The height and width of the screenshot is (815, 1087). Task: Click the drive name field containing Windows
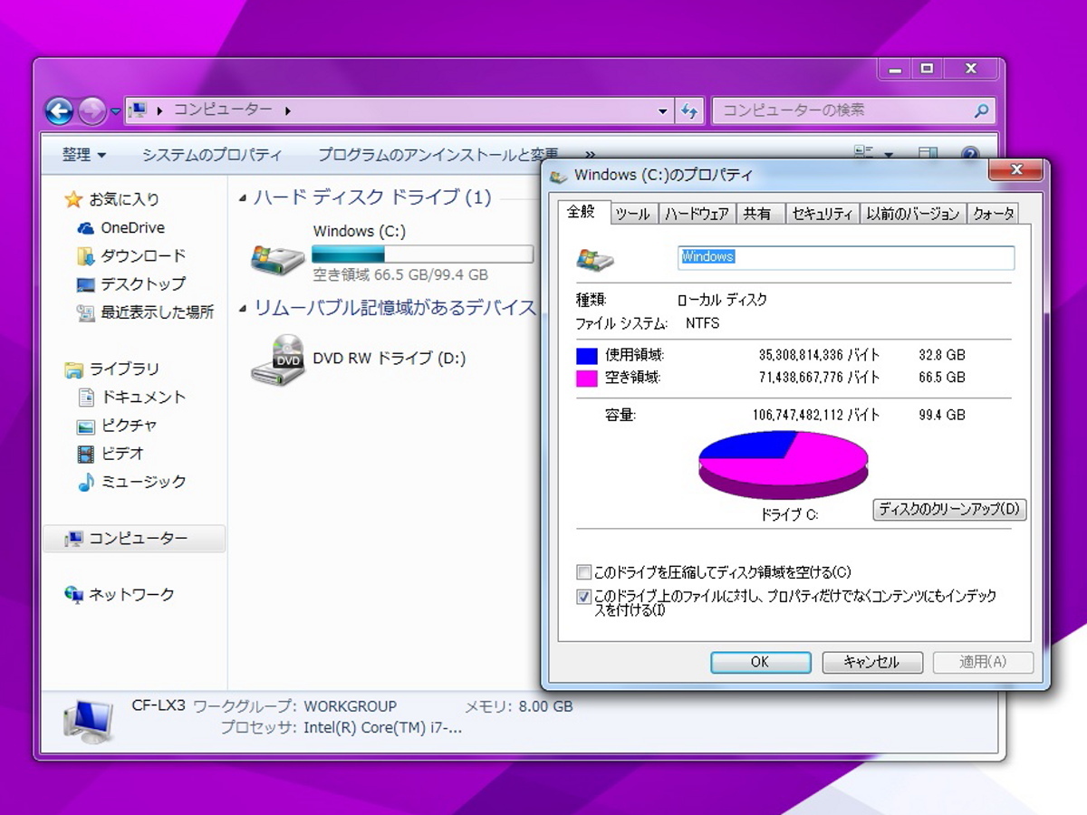tap(846, 257)
